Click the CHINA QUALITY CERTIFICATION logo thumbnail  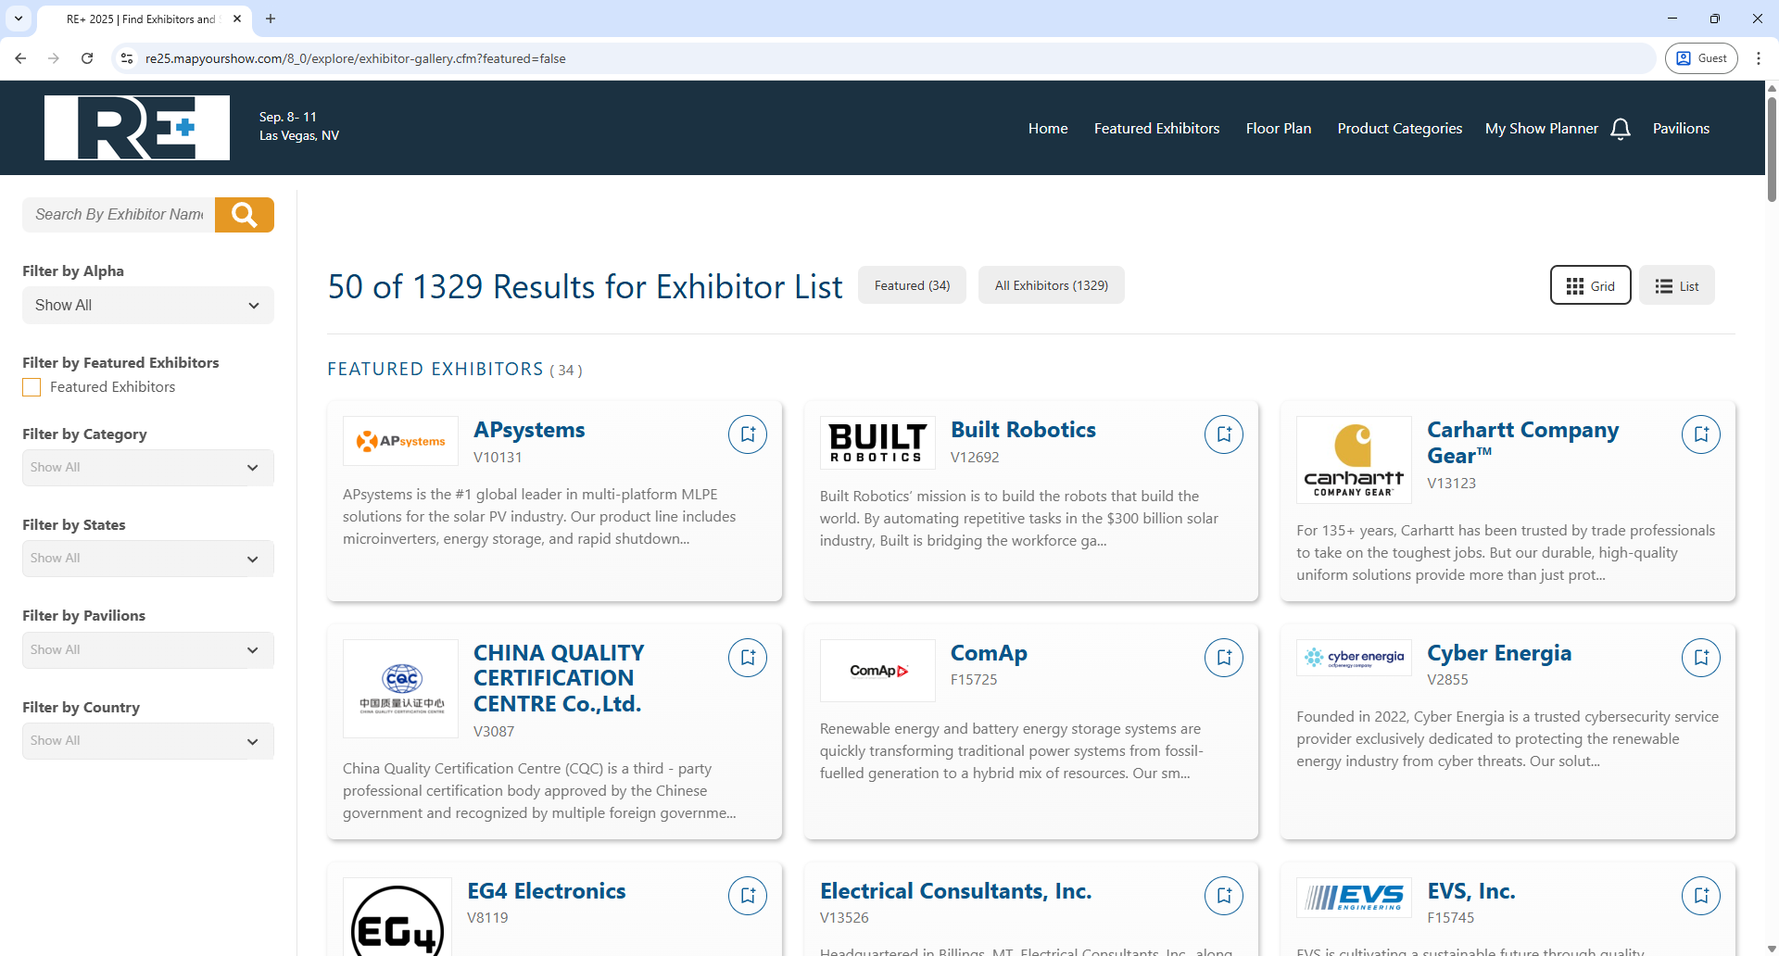[399, 688]
